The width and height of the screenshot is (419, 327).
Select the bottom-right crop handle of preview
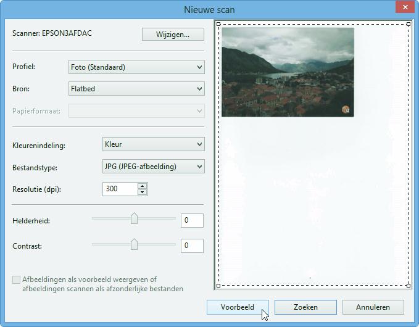click(x=409, y=286)
